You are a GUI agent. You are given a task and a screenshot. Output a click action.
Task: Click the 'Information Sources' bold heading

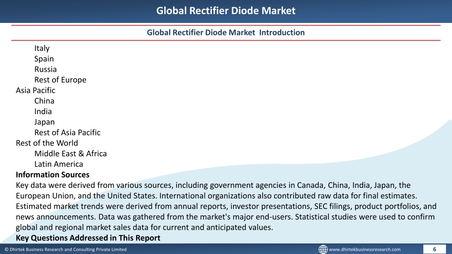tap(53, 175)
